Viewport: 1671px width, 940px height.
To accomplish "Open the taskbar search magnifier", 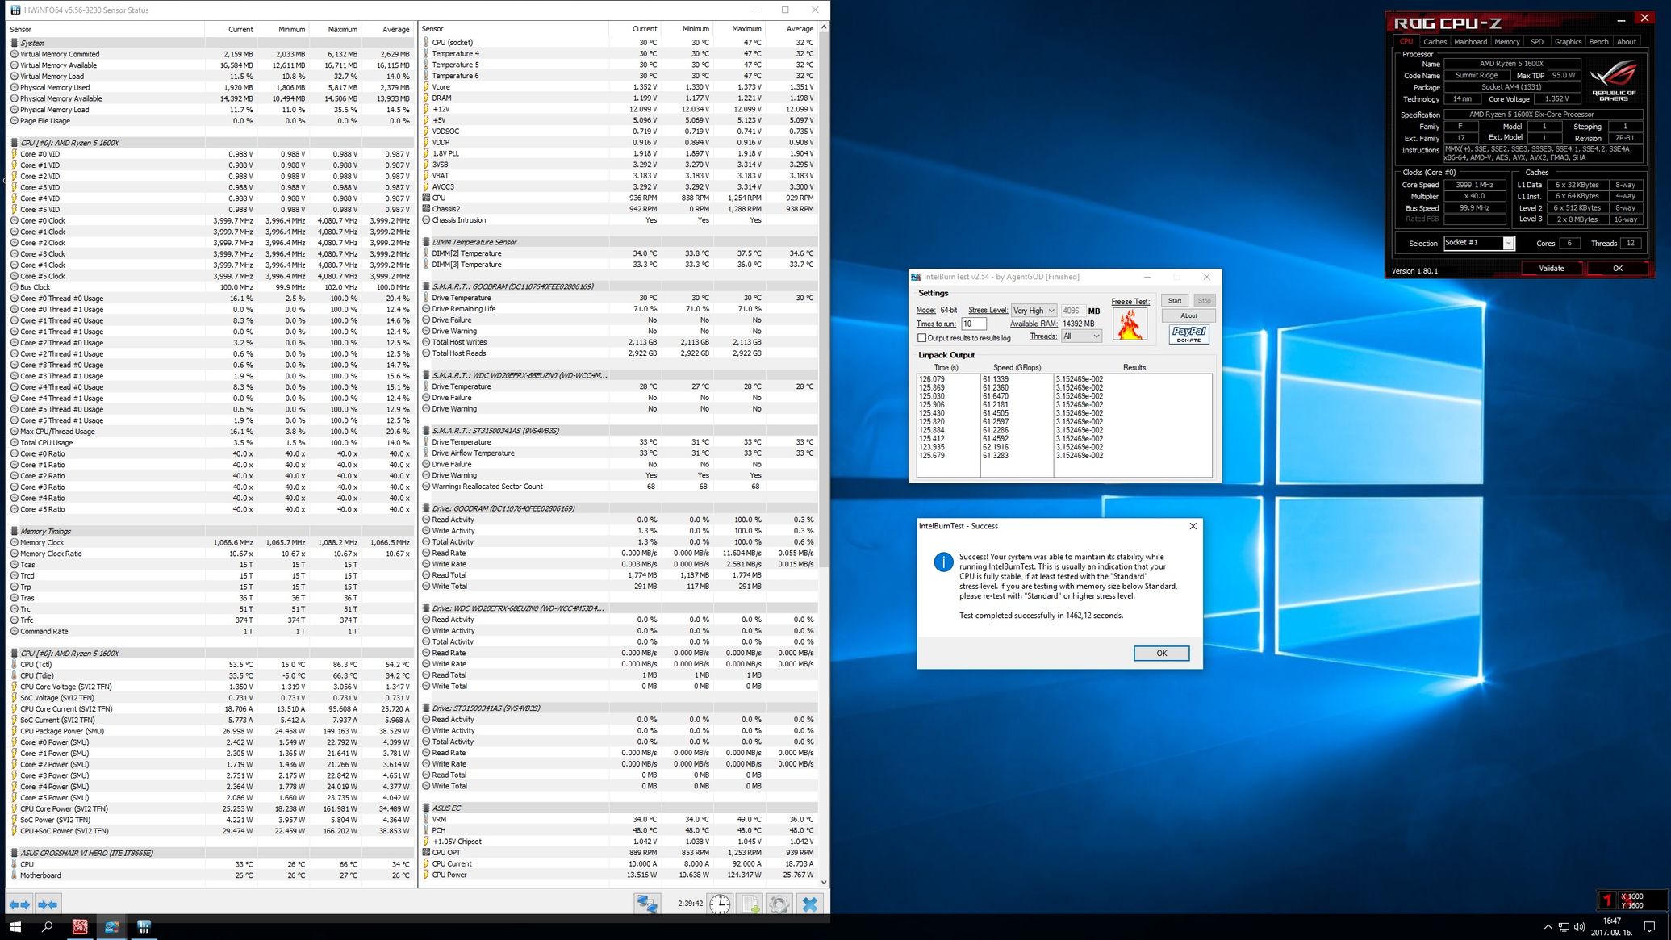I will tap(47, 927).
